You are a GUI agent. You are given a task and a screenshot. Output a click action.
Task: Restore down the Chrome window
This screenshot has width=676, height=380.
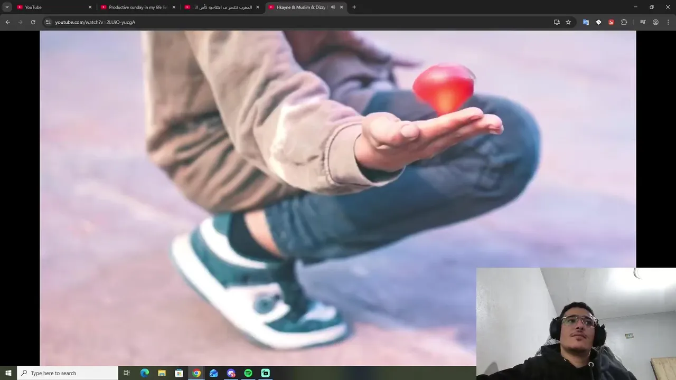click(x=652, y=7)
